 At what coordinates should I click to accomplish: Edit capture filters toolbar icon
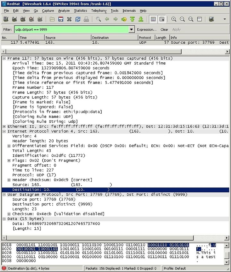211,19
